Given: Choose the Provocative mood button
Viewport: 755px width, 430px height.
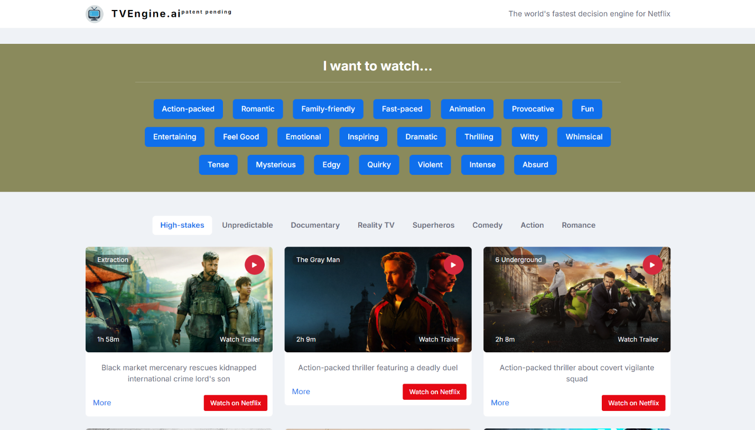Looking at the screenshot, I should pyautogui.click(x=533, y=109).
